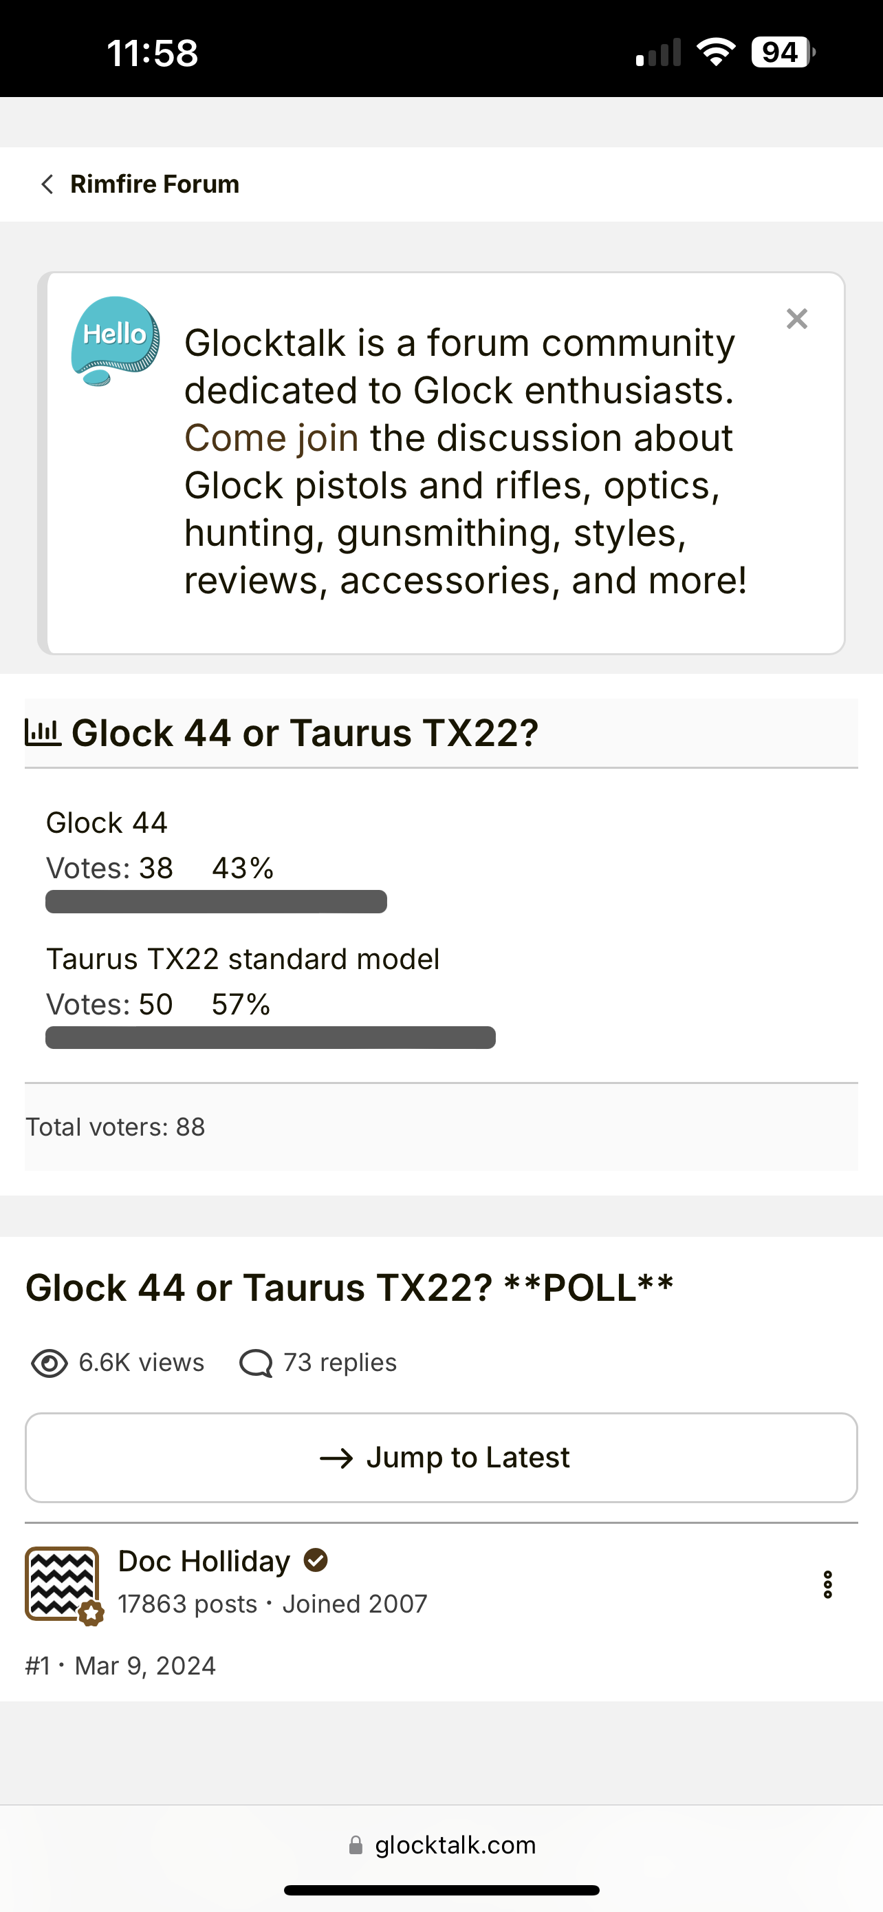883x1912 pixels.
Task: Tap the glocktalk.com address bar
Action: tap(441, 1845)
